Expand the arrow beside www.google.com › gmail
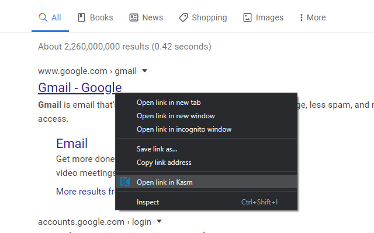 144,71
